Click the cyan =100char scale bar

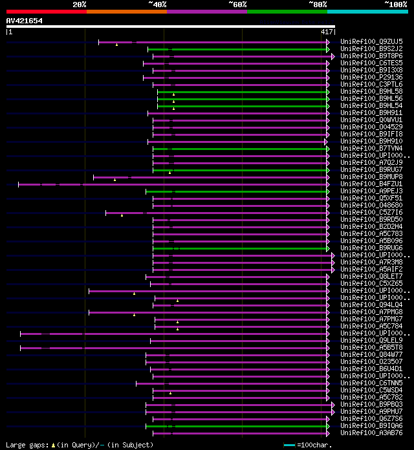(x=289, y=445)
